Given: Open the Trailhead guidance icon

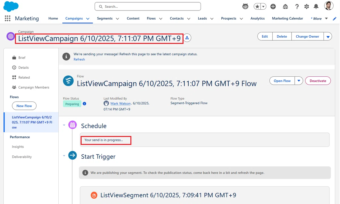Looking at the screenshot, I should pos(285,7).
